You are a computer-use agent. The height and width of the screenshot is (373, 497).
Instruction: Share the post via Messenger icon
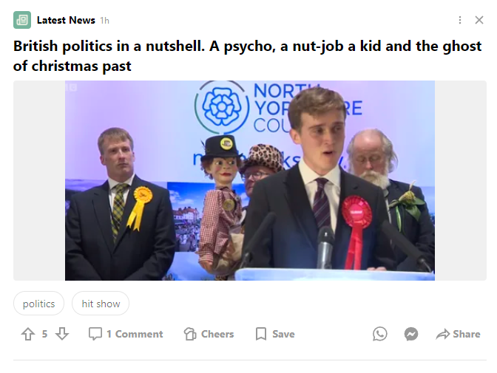pyautogui.click(x=411, y=334)
